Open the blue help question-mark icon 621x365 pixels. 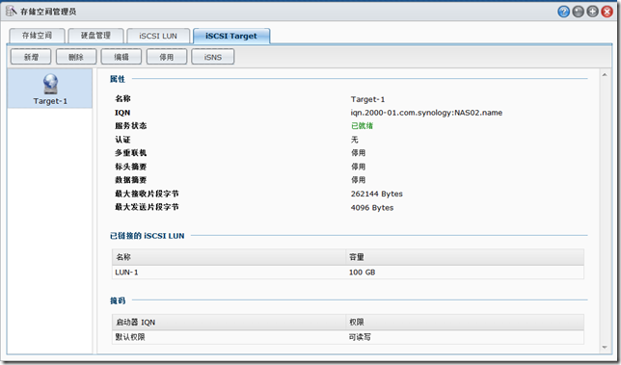pos(563,12)
